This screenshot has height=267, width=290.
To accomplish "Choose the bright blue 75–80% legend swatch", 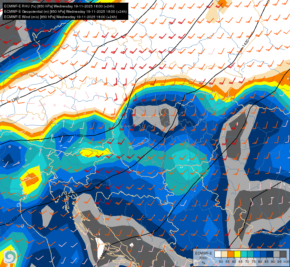I will point(257,254).
